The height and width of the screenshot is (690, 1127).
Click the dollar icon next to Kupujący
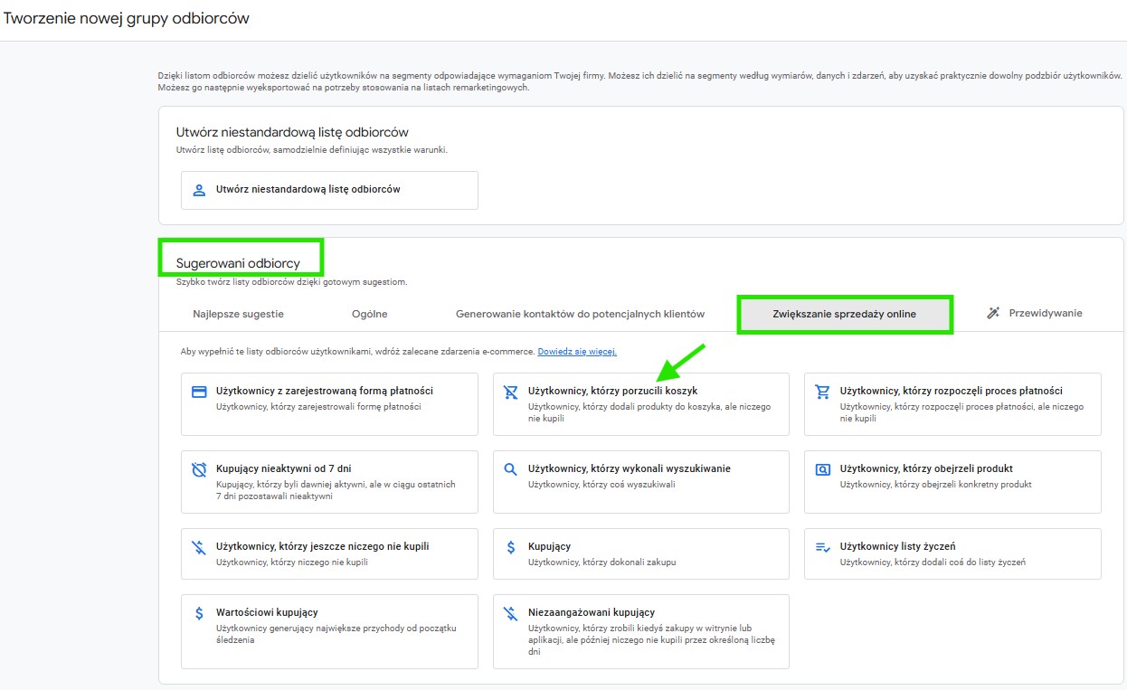(x=511, y=547)
